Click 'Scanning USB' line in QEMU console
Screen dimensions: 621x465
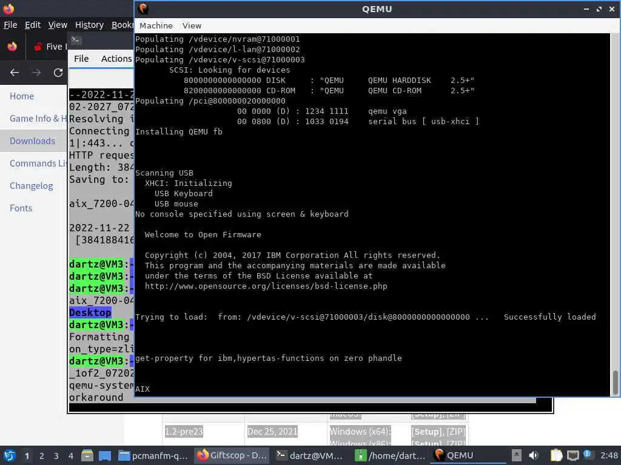click(164, 173)
